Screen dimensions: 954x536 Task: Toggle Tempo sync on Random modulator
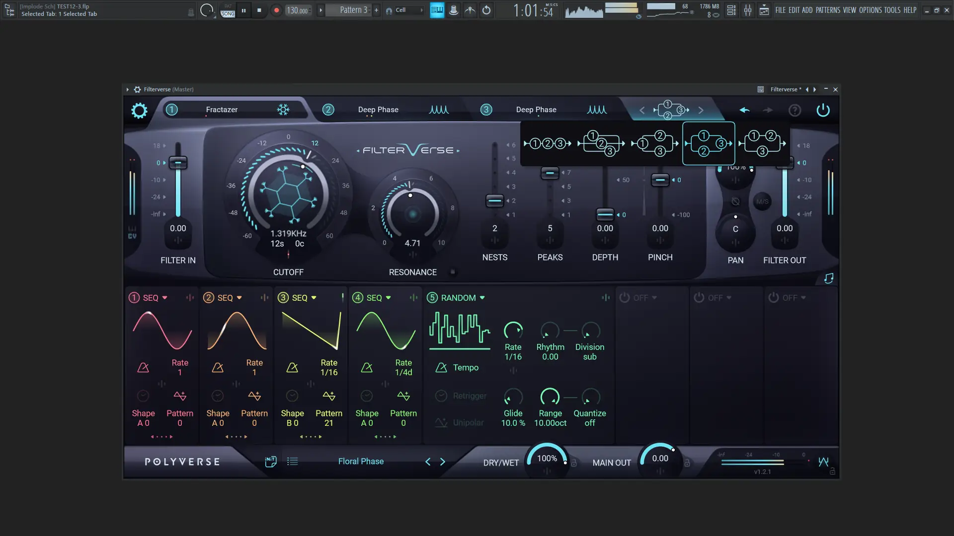click(x=441, y=368)
